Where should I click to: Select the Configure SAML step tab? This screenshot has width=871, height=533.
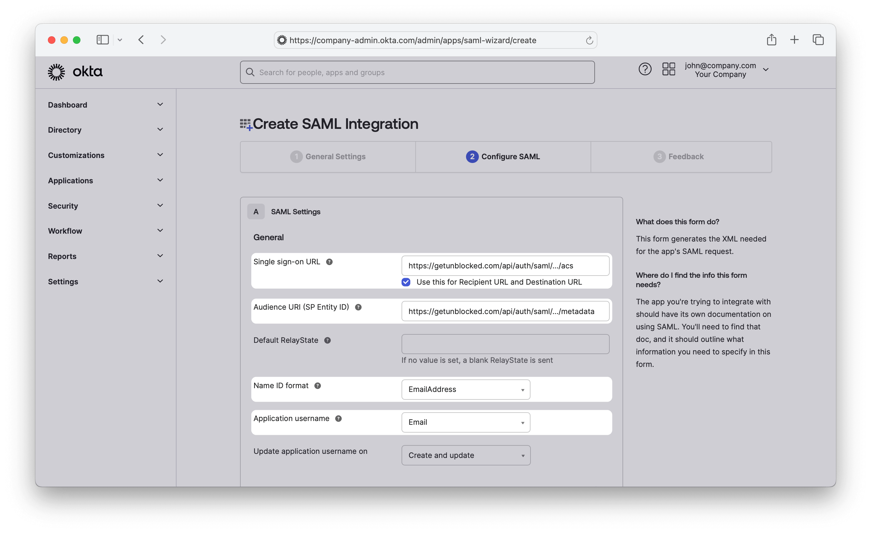tap(503, 156)
